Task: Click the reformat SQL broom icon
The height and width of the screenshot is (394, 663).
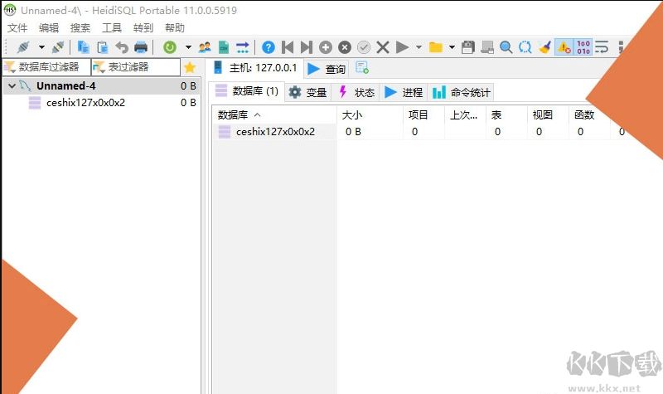Action: (544, 47)
